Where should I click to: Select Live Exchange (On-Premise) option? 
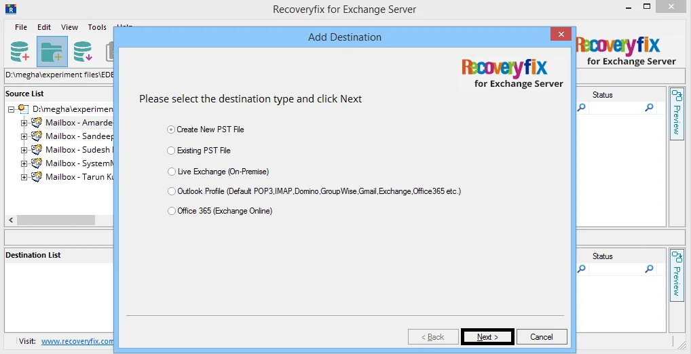172,172
